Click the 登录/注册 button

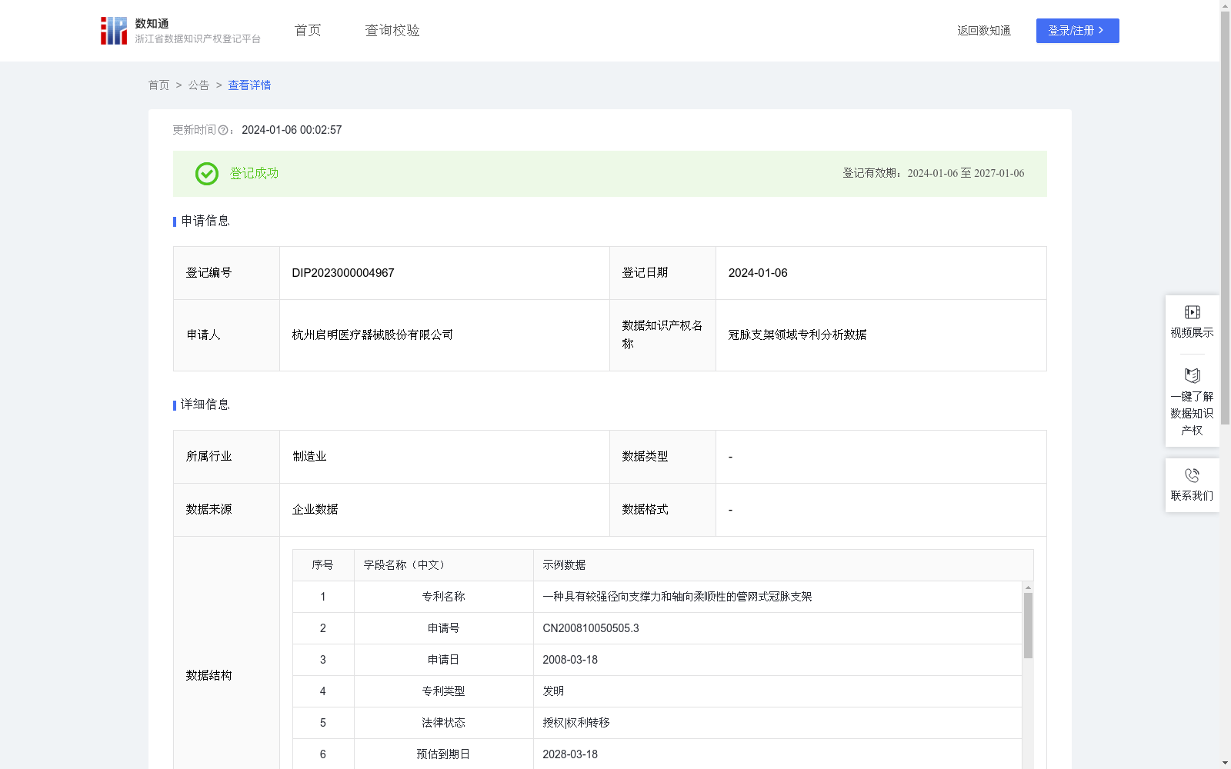click(x=1077, y=31)
